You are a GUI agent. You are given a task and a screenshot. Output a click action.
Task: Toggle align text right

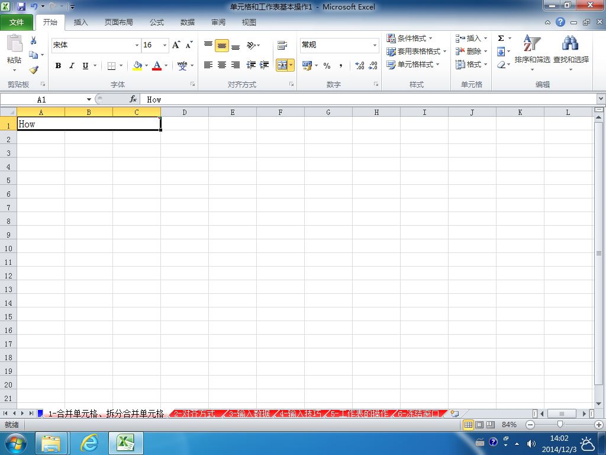[236, 65]
